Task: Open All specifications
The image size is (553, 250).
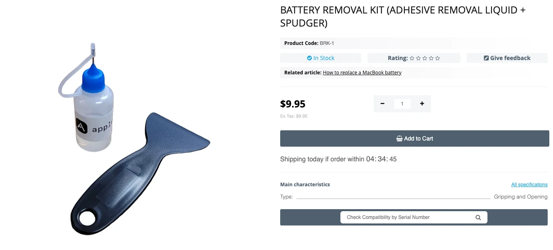Action: [x=529, y=184]
